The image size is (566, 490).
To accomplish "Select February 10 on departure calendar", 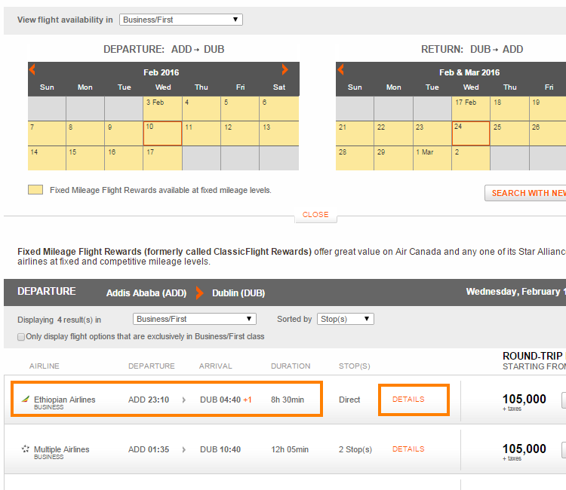I will [162, 133].
